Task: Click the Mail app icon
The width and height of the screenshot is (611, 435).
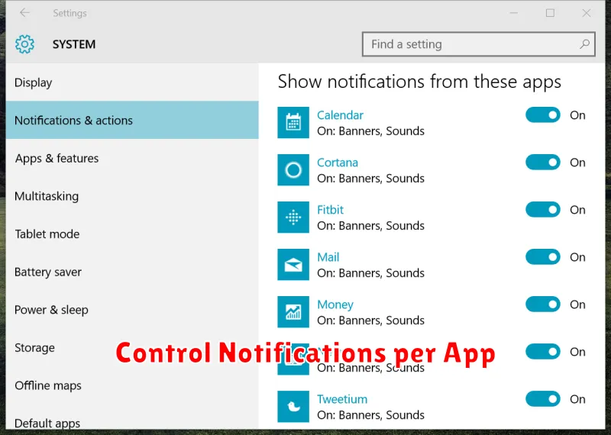Action: (293, 264)
